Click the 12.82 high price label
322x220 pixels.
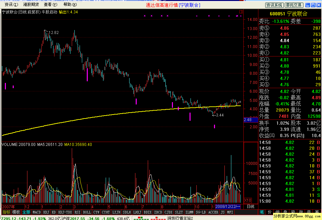pos(54,32)
